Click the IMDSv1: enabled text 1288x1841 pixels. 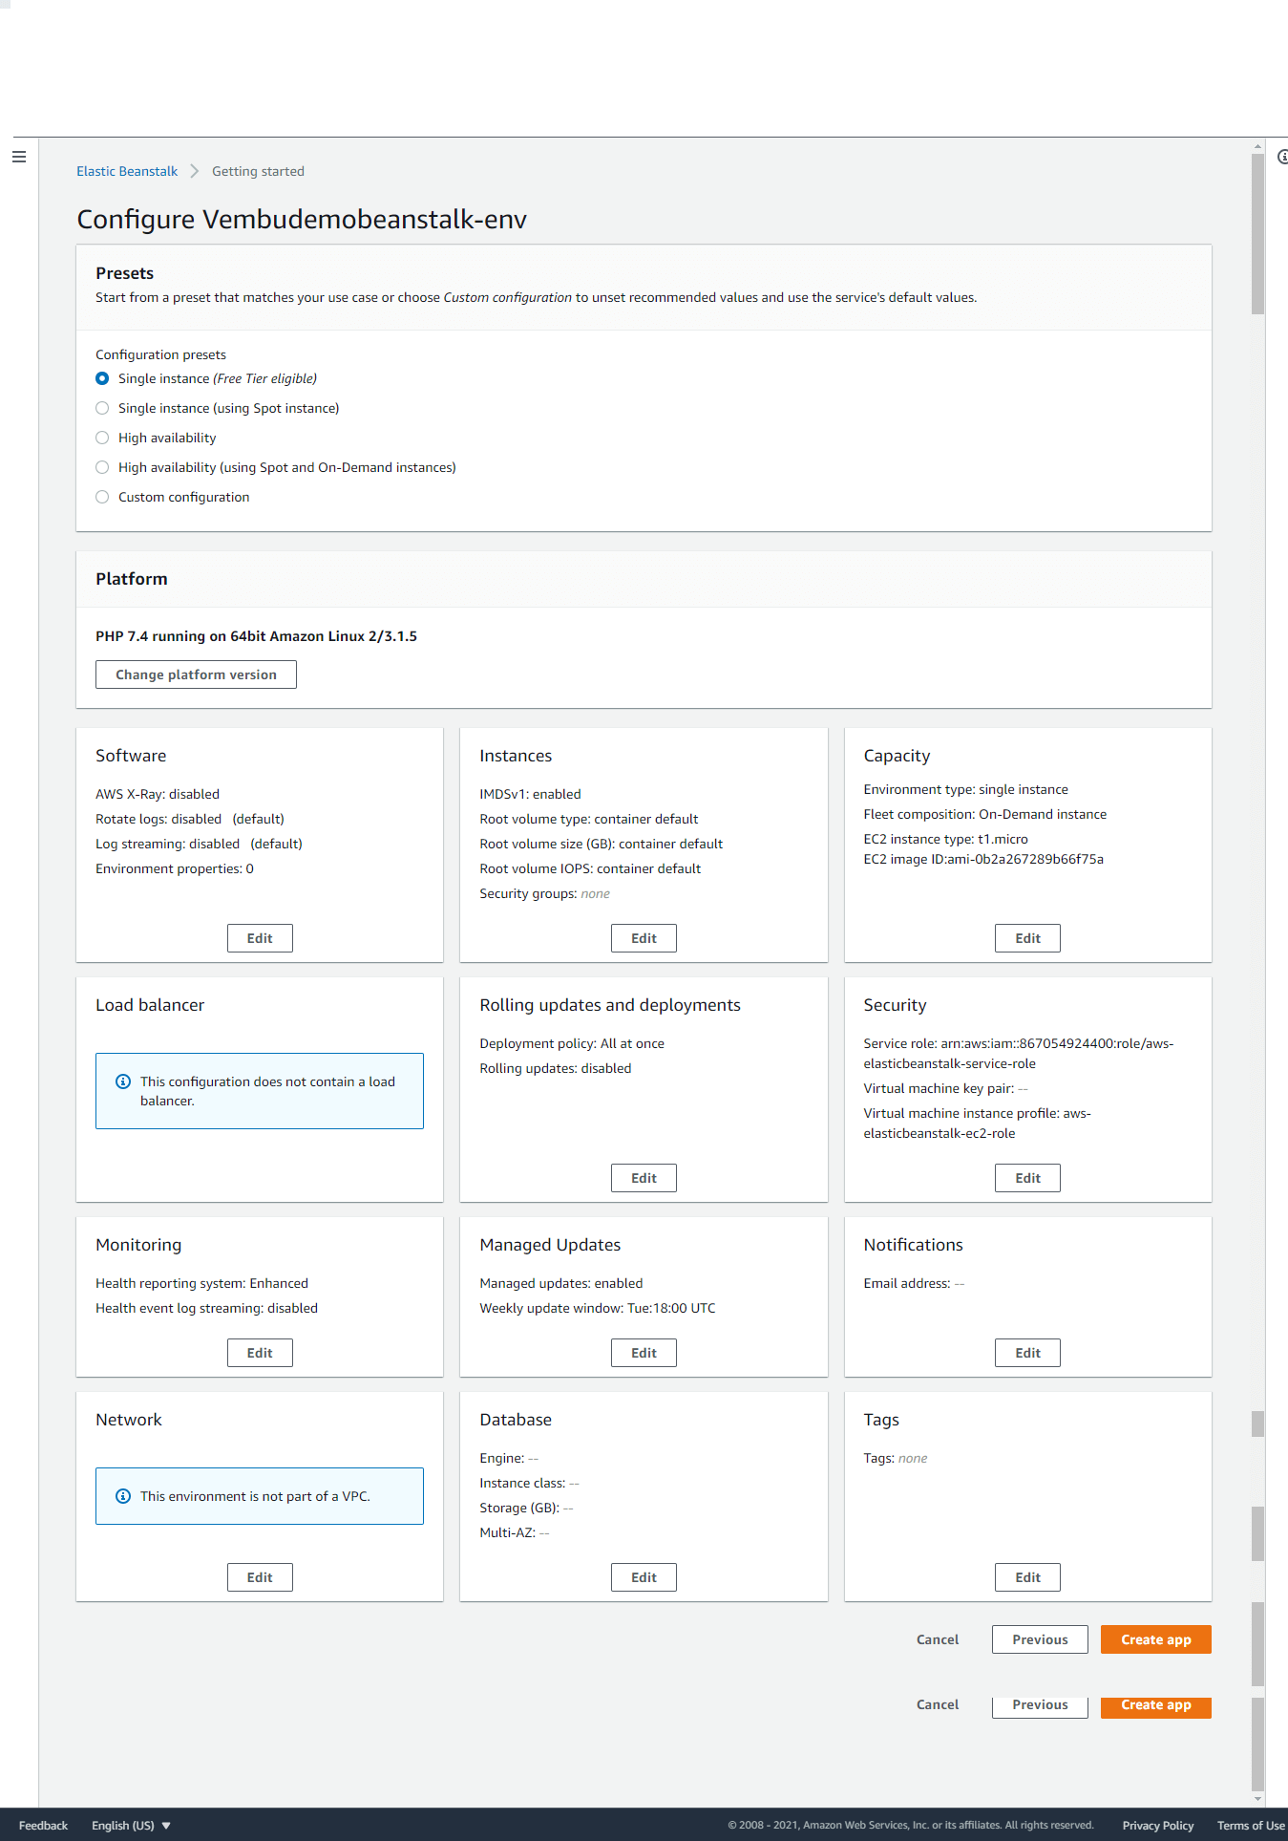coord(530,794)
